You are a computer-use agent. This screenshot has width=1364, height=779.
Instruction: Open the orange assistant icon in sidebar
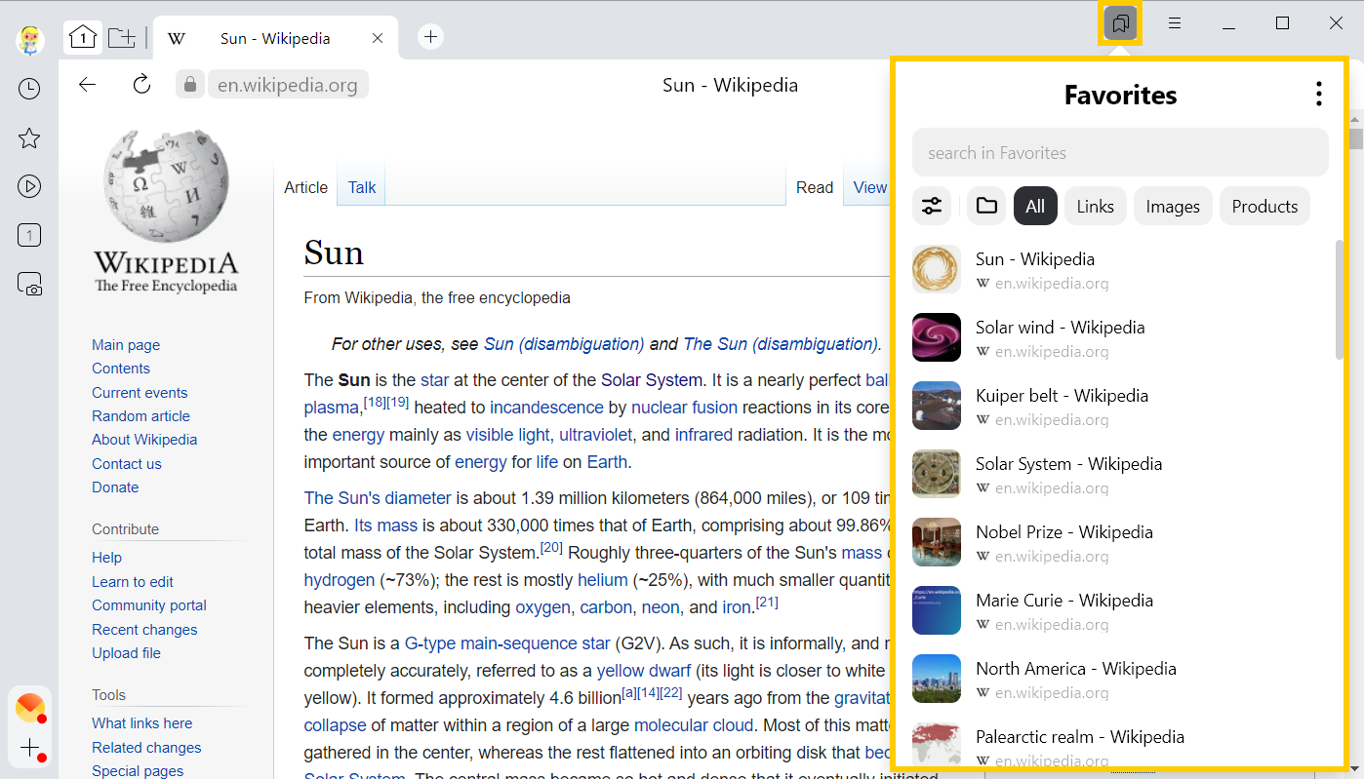[30, 708]
